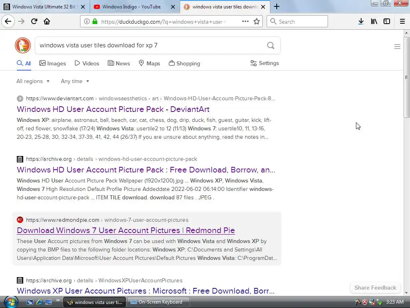Open Download Windows 7 User Account Pictures link
The width and height of the screenshot is (410, 308).
[x=126, y=230]
